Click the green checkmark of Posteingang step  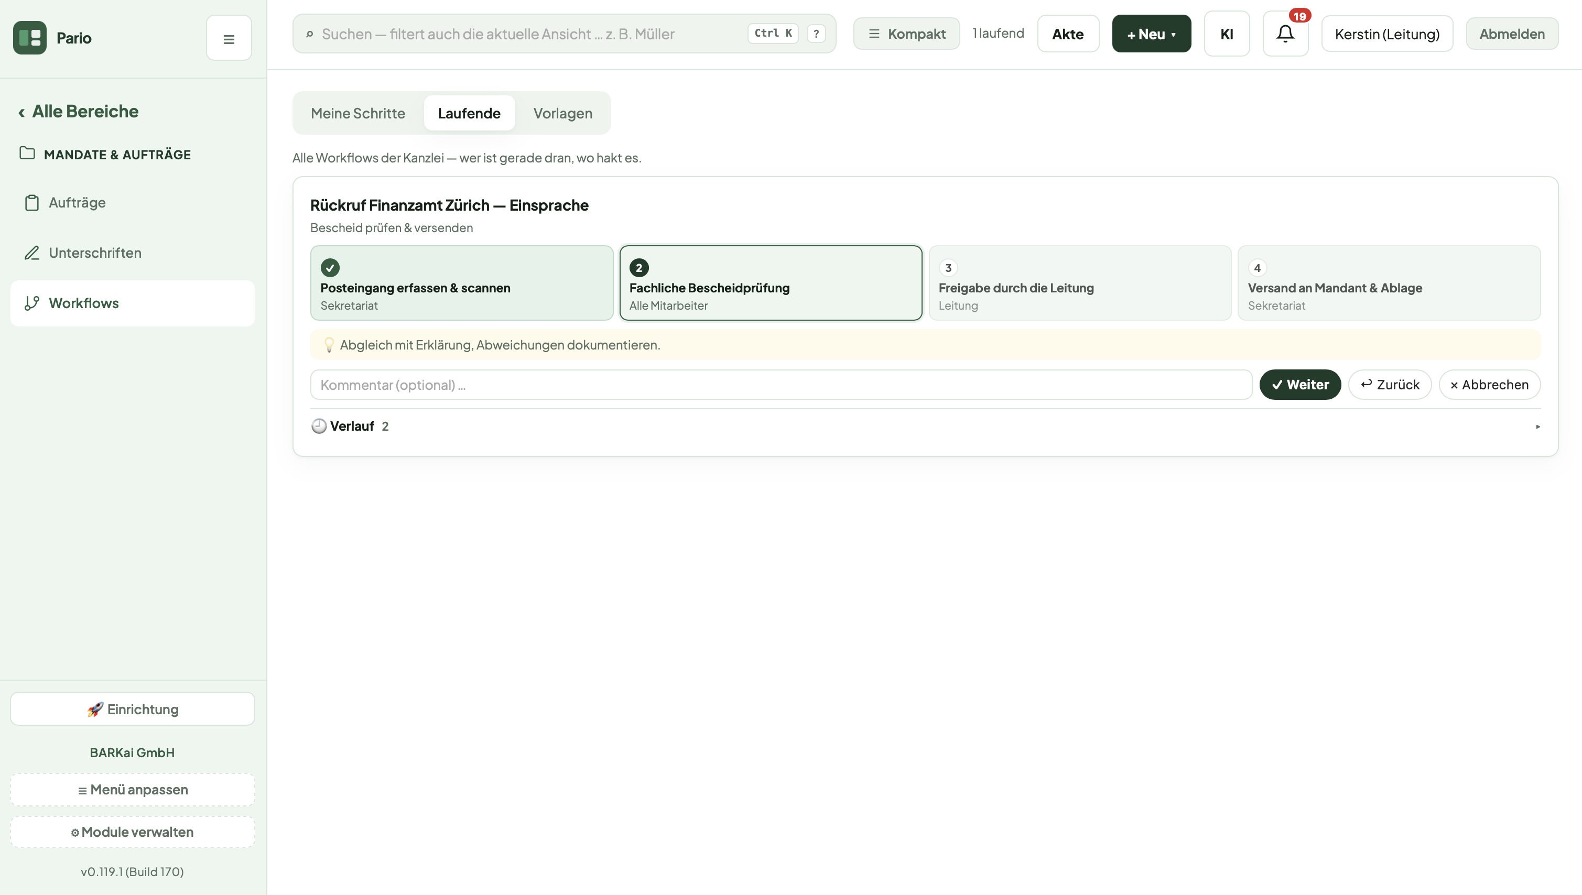(330, 268)
